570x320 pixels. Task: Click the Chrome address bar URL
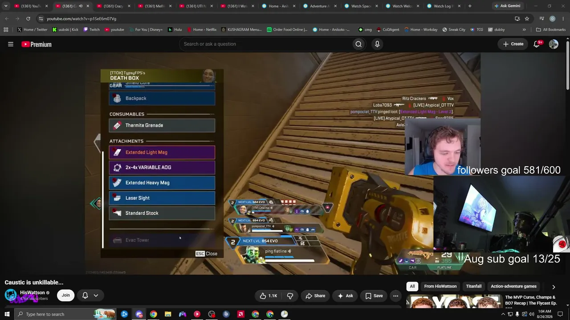pos(81,19)
